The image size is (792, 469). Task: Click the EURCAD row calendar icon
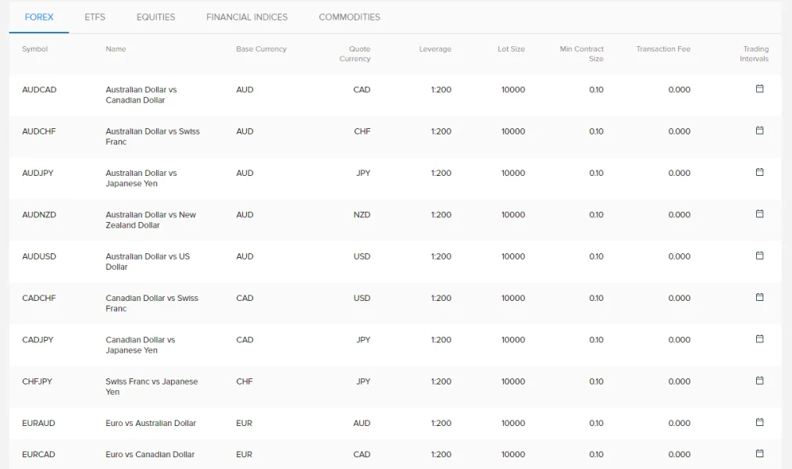759,453
